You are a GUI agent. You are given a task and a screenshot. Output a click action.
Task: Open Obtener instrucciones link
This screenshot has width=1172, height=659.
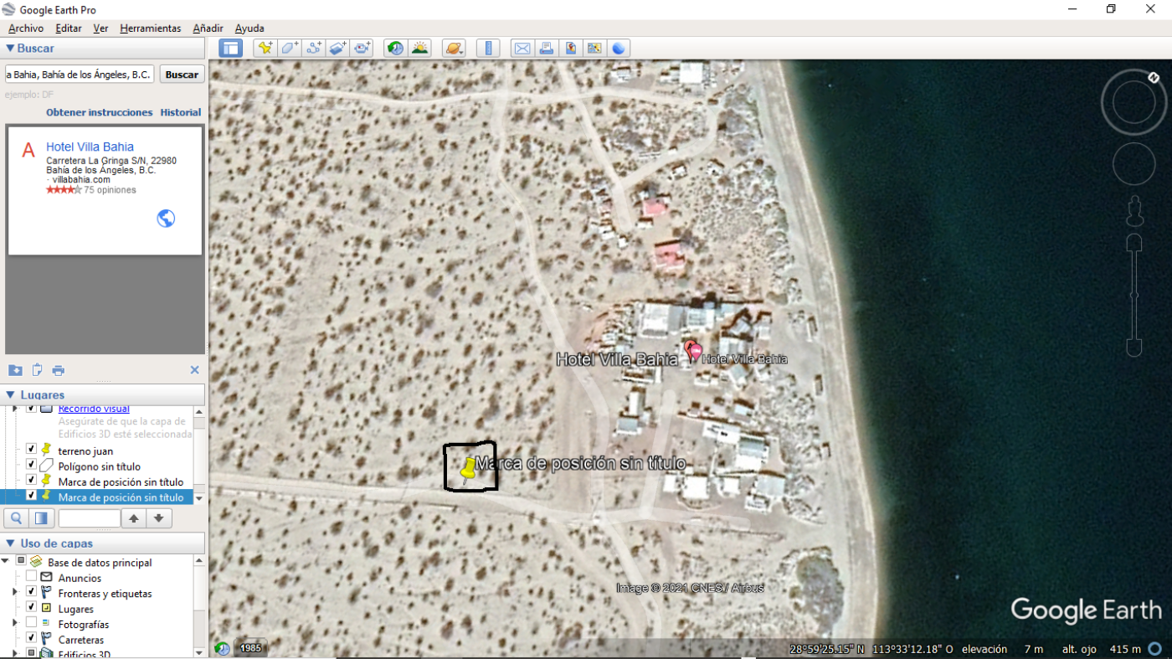100,112
